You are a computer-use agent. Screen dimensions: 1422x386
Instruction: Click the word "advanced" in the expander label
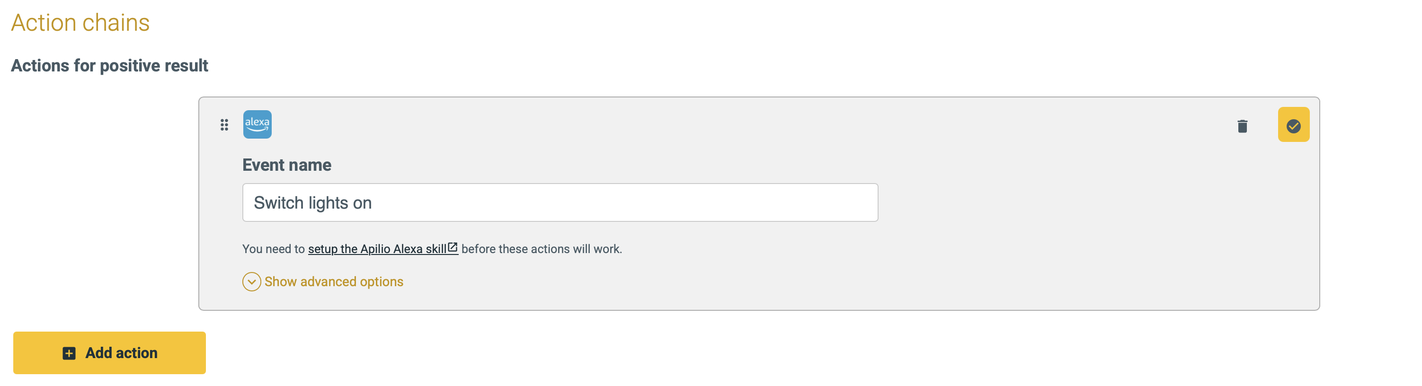[x=328, y=282]
